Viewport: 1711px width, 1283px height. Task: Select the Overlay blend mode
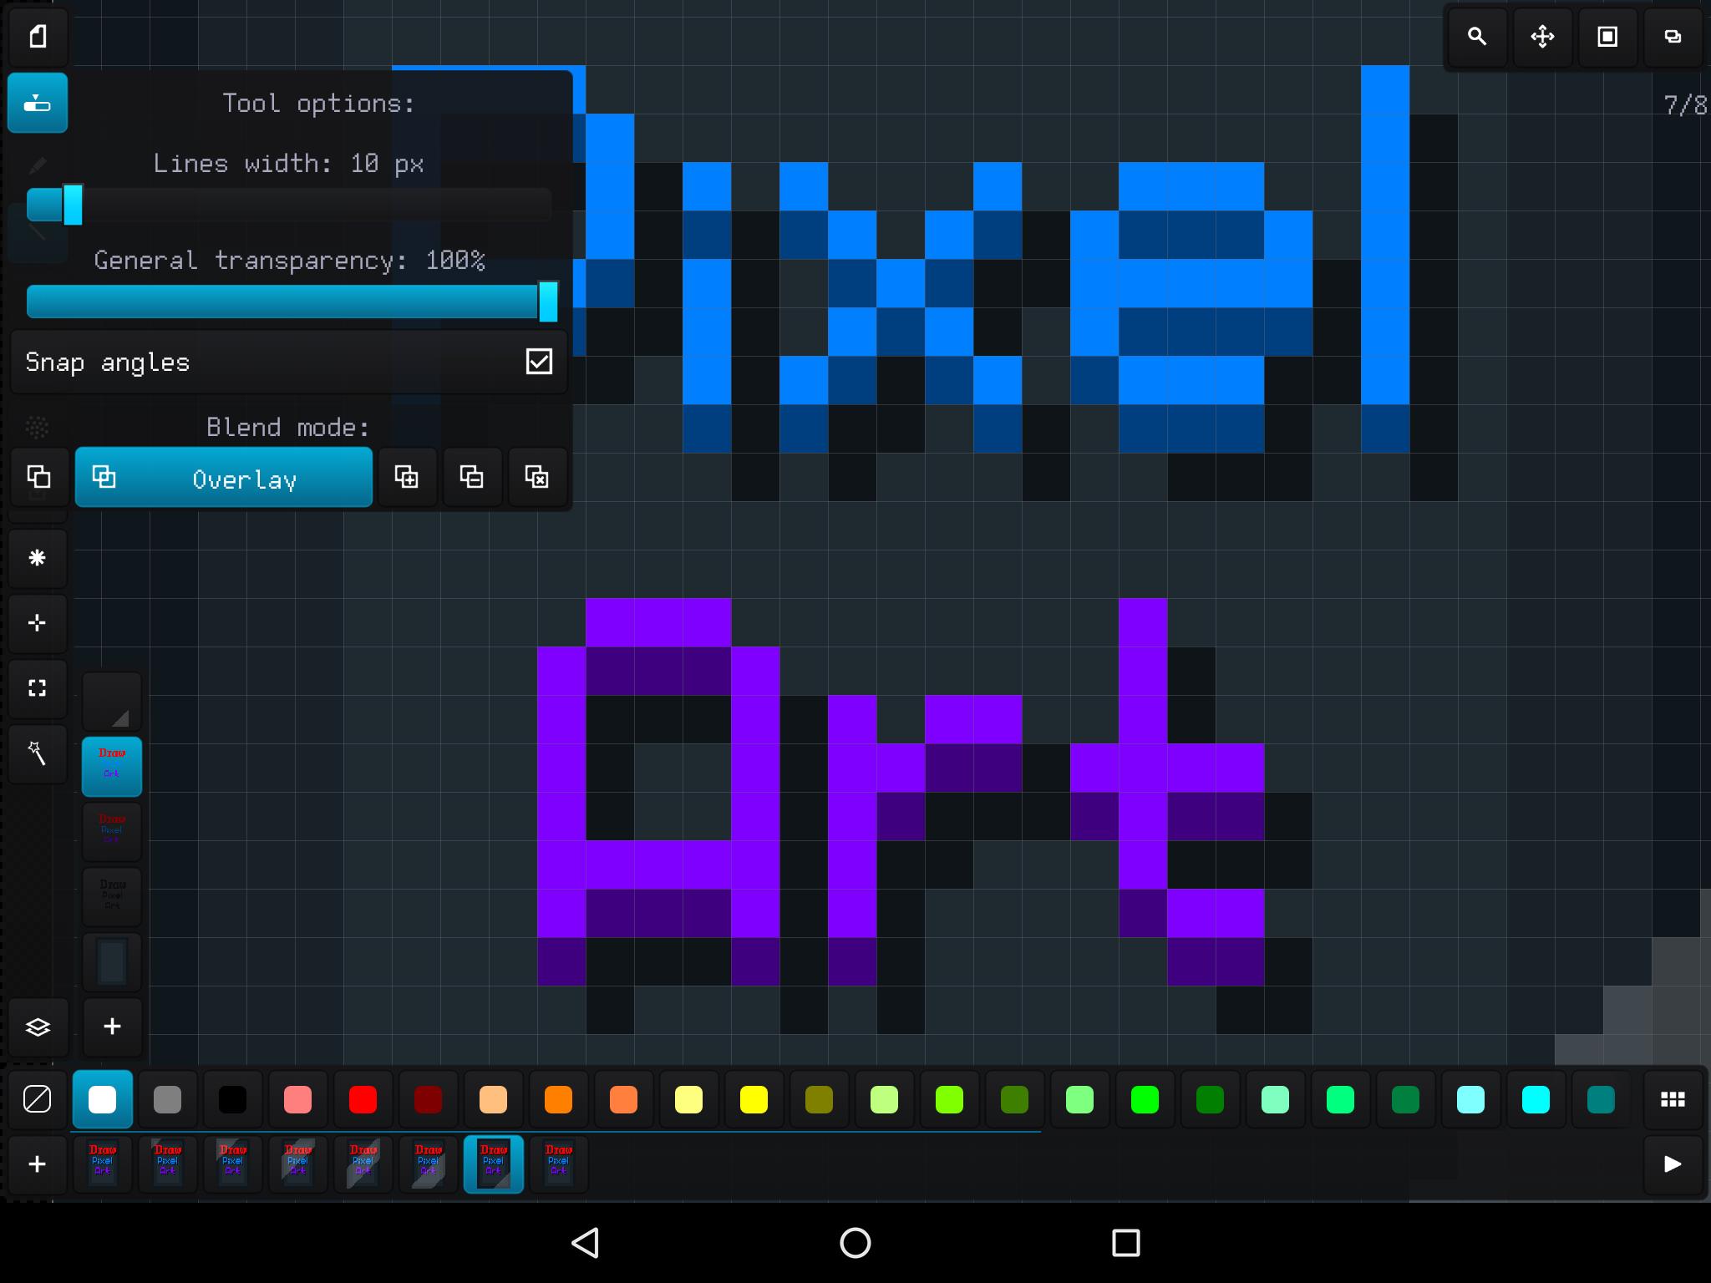(224, 478)
